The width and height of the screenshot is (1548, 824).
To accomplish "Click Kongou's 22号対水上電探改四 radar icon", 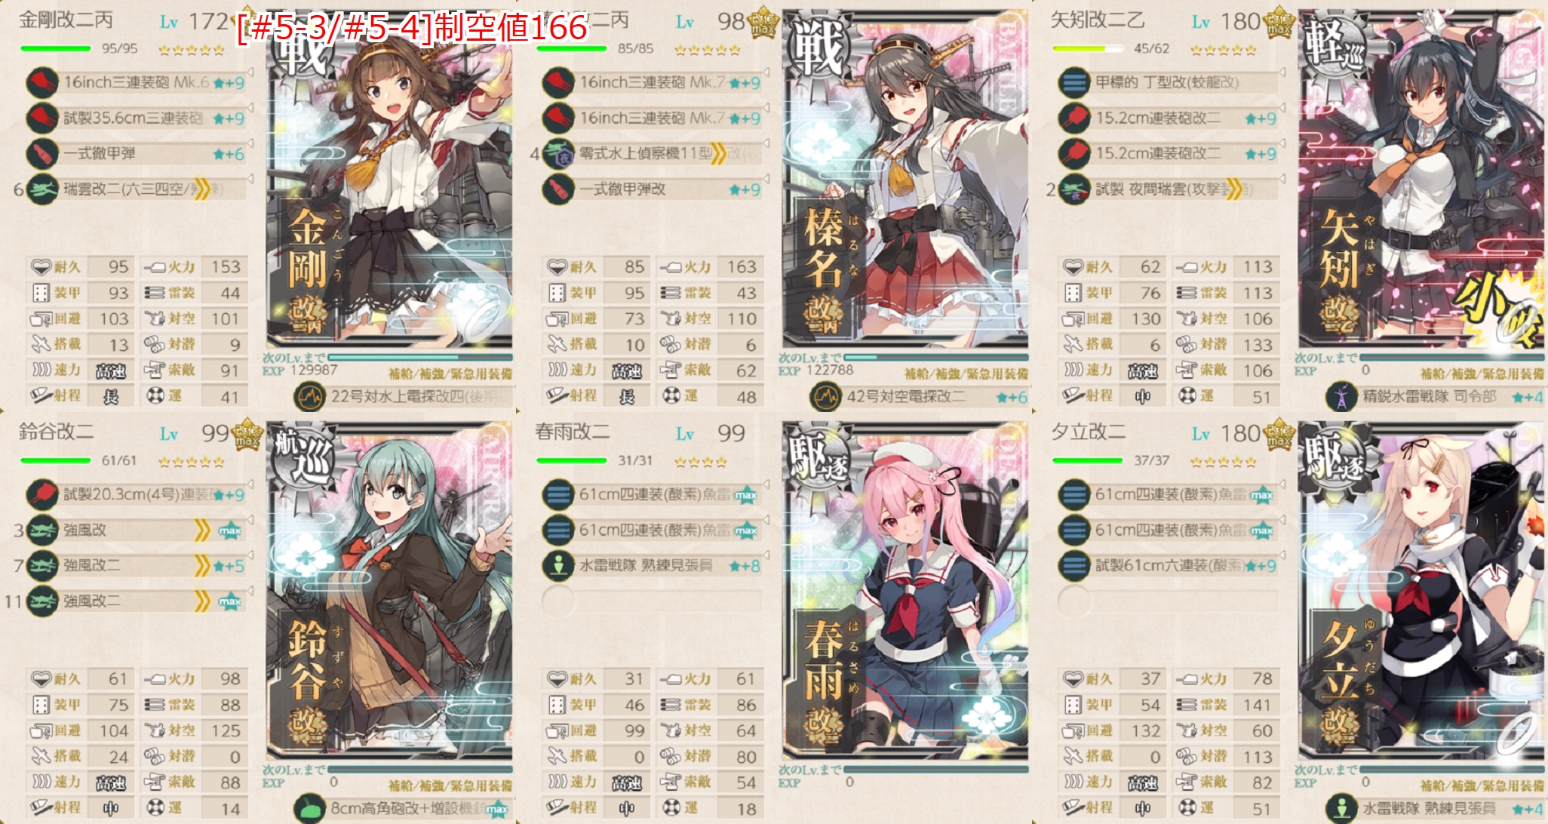I will click(309, 396).
